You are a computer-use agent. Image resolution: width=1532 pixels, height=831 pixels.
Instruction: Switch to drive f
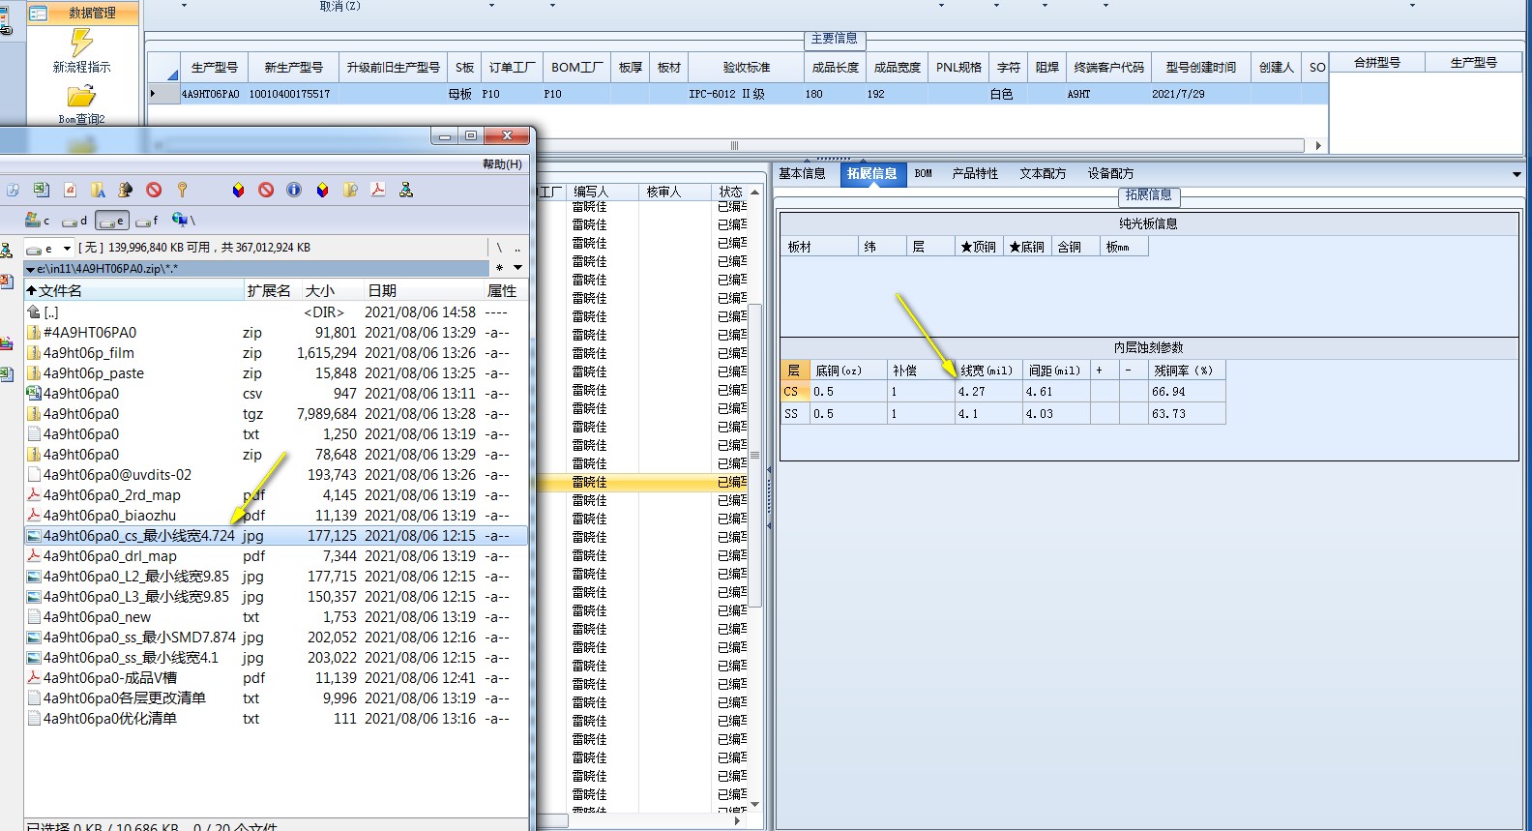(x=147, y=221)
